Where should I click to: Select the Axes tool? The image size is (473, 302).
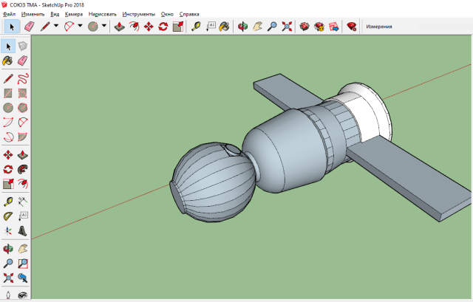[8, 231]
